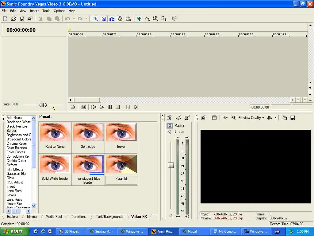Click the Record transport button
Image resolution: width=314 pixels, height=236 pixels.
coord(73,107)
